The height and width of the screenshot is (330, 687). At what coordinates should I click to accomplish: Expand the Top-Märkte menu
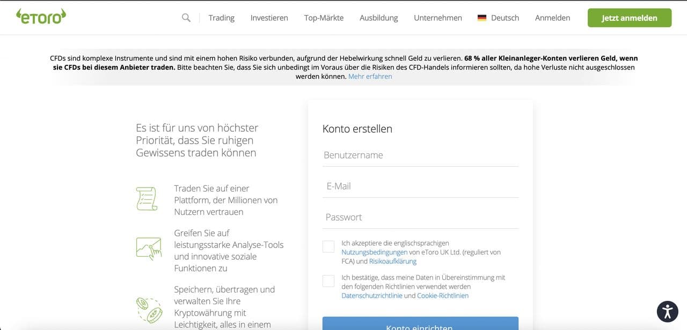[324, 18]
